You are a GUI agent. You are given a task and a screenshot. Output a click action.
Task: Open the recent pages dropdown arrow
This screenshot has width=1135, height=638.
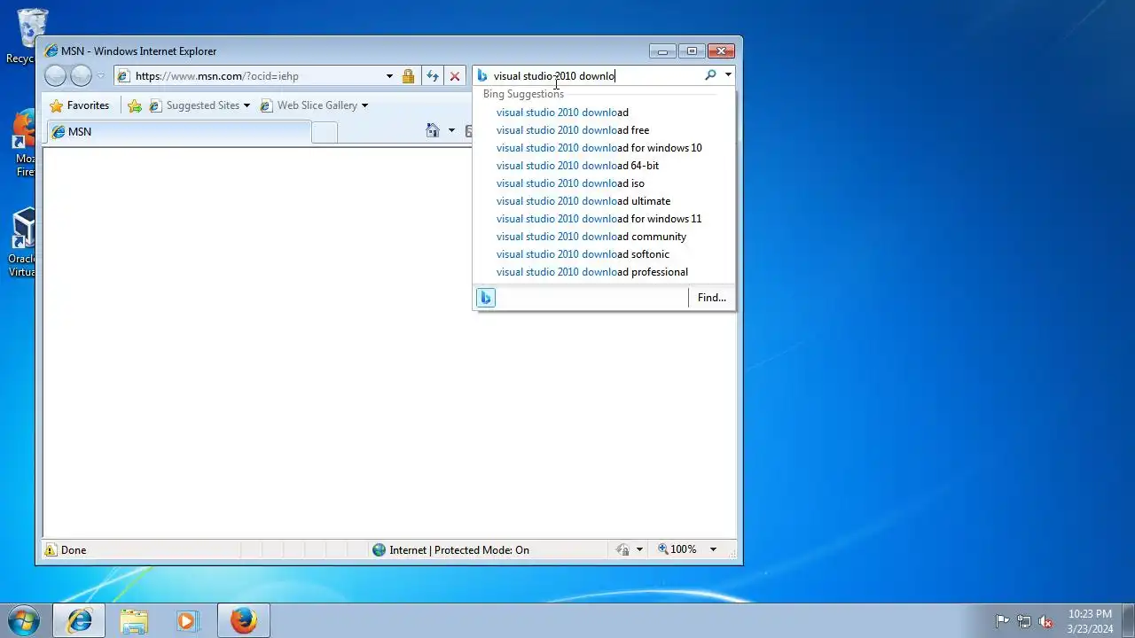(100, 76)
